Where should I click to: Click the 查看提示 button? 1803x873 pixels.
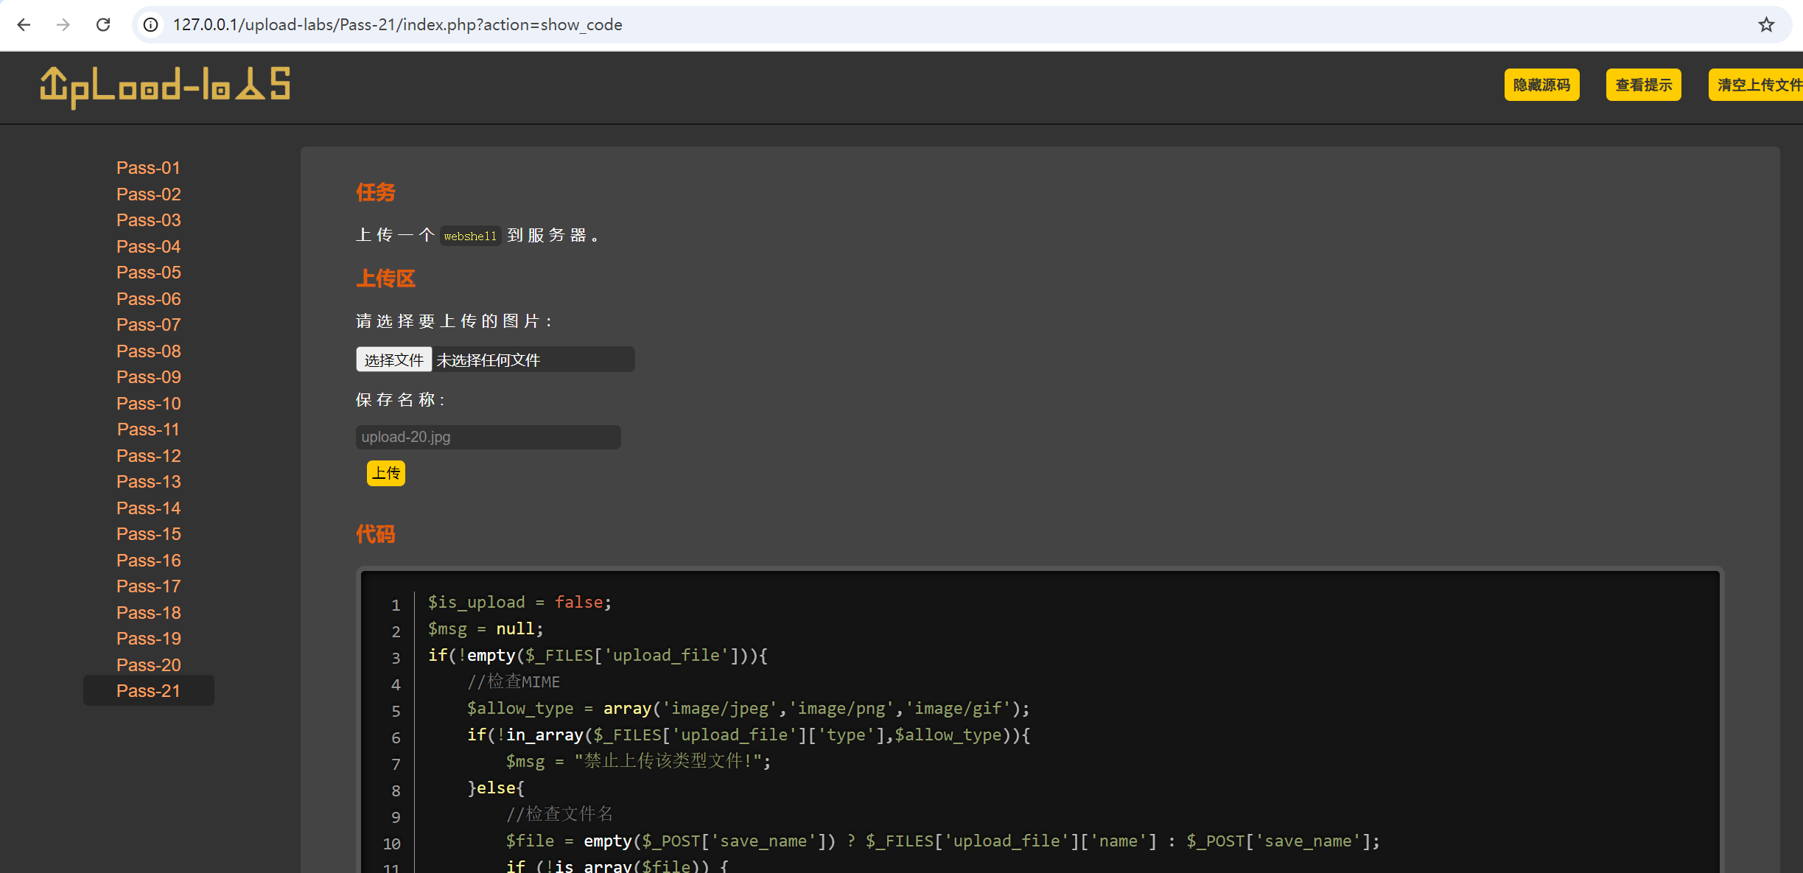coord(1643,85)
